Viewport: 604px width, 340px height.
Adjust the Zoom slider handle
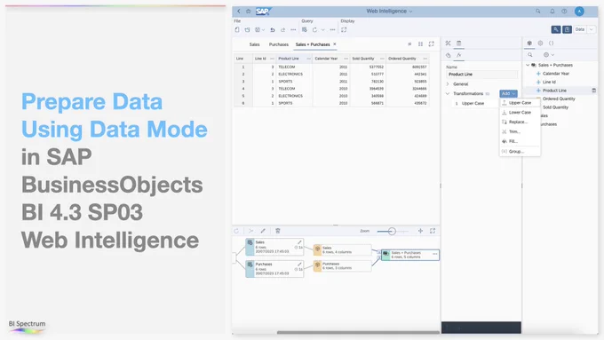[x=392, y=231]
